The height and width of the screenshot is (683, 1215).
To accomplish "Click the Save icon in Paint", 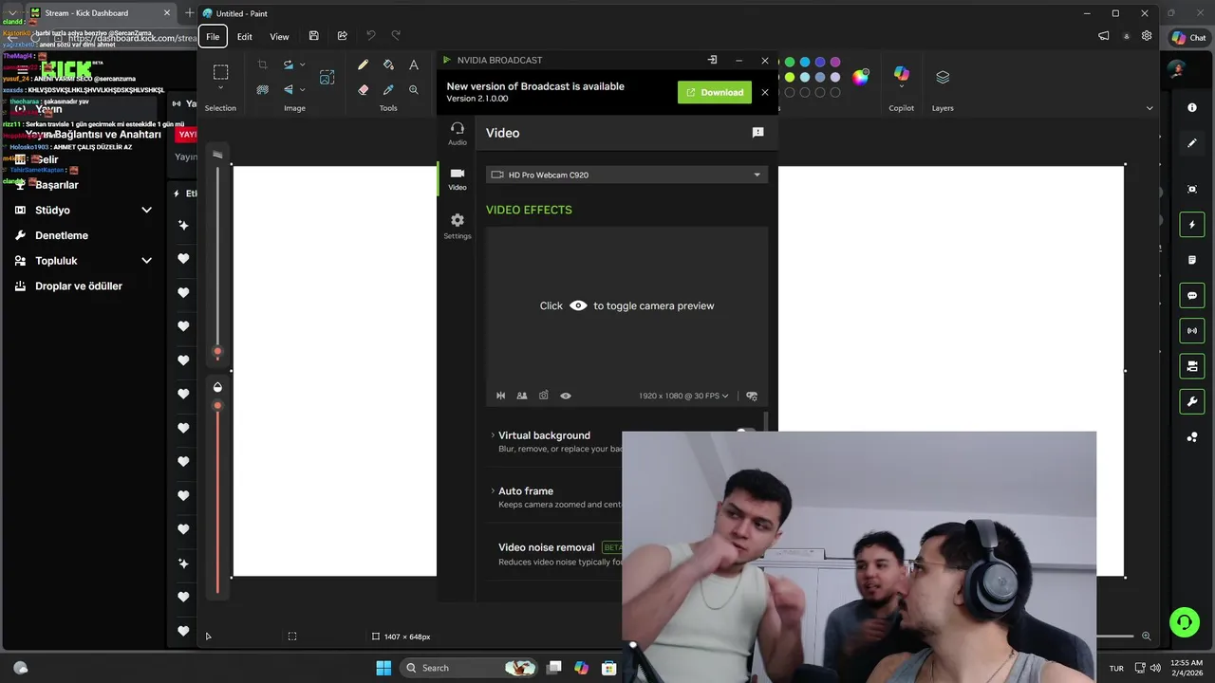I will (313, 36).
